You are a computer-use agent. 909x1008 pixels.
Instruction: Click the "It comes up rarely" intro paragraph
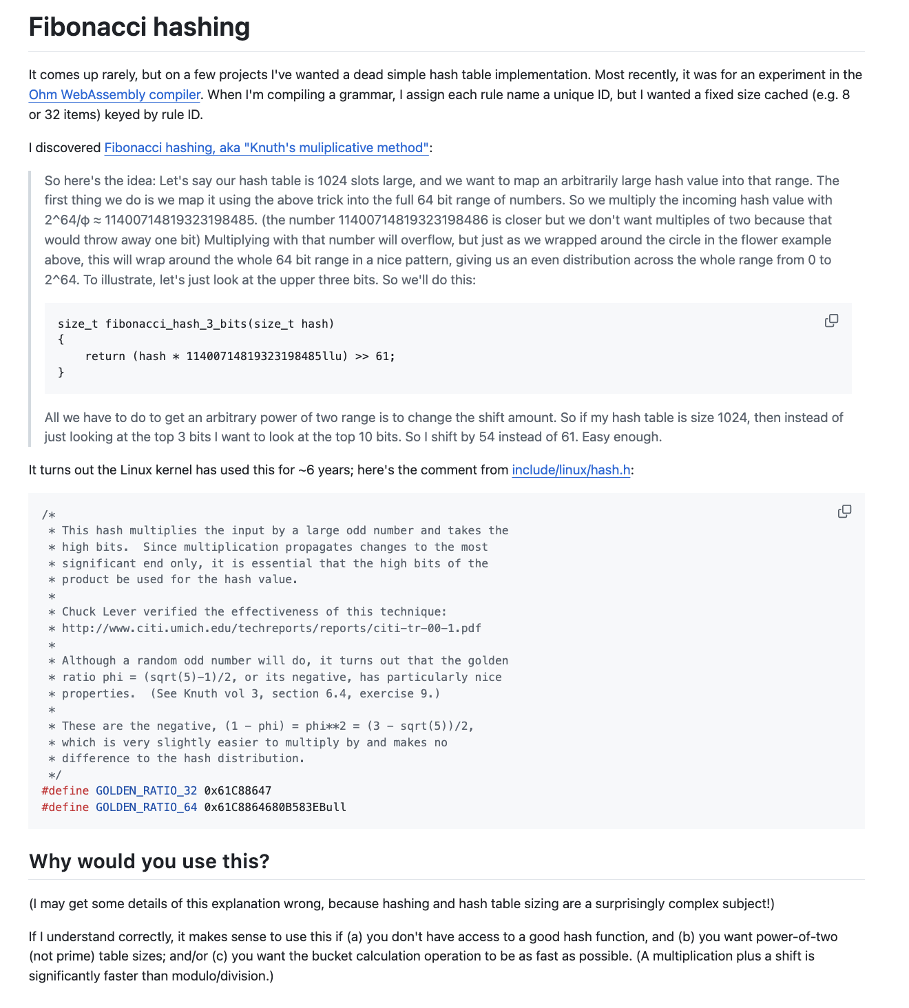click(441, 94)
